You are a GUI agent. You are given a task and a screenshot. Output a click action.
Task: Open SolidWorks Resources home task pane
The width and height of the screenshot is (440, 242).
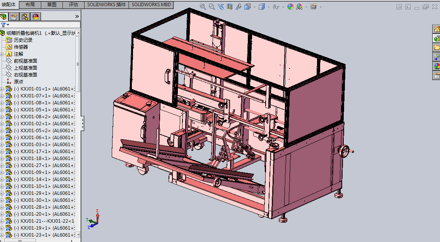point(437,29)
